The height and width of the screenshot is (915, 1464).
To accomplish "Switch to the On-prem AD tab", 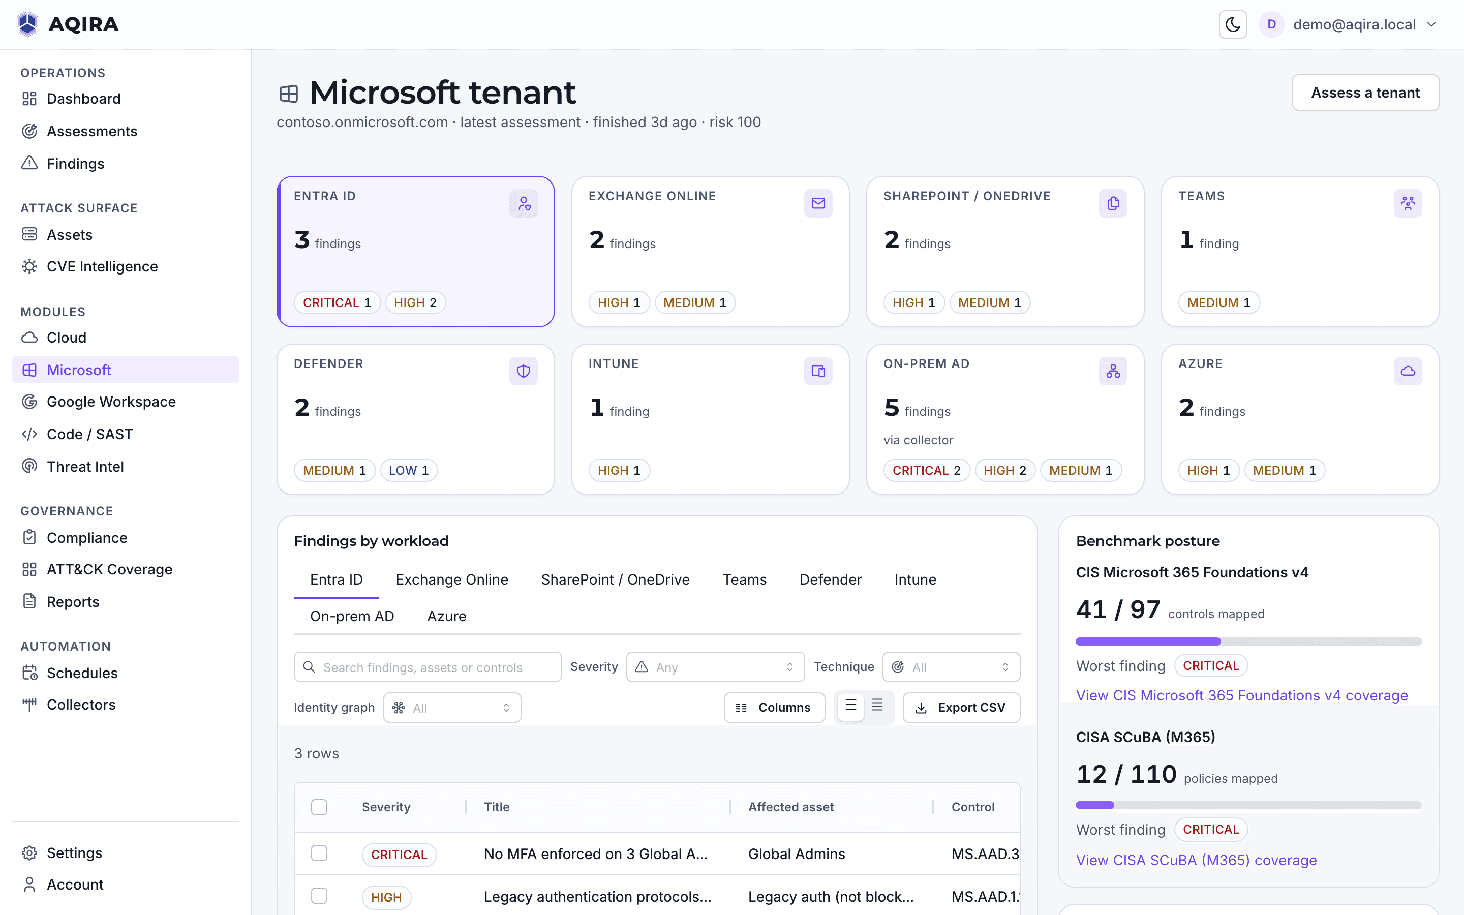I will pos(352,616).
